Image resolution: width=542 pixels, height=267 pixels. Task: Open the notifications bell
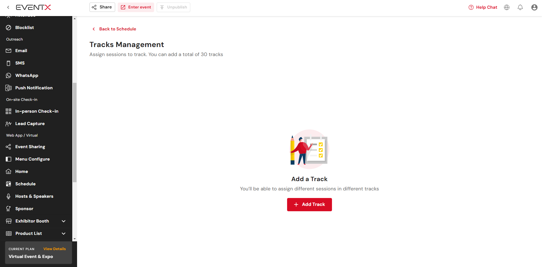pyautogui.click(x=520, y=7)
